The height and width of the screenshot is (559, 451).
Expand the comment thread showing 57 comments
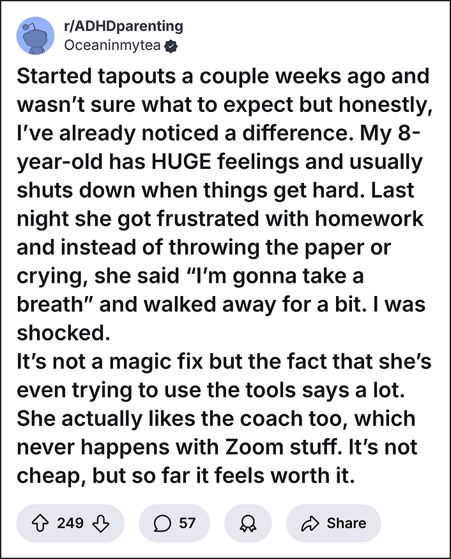coord(174,523)
